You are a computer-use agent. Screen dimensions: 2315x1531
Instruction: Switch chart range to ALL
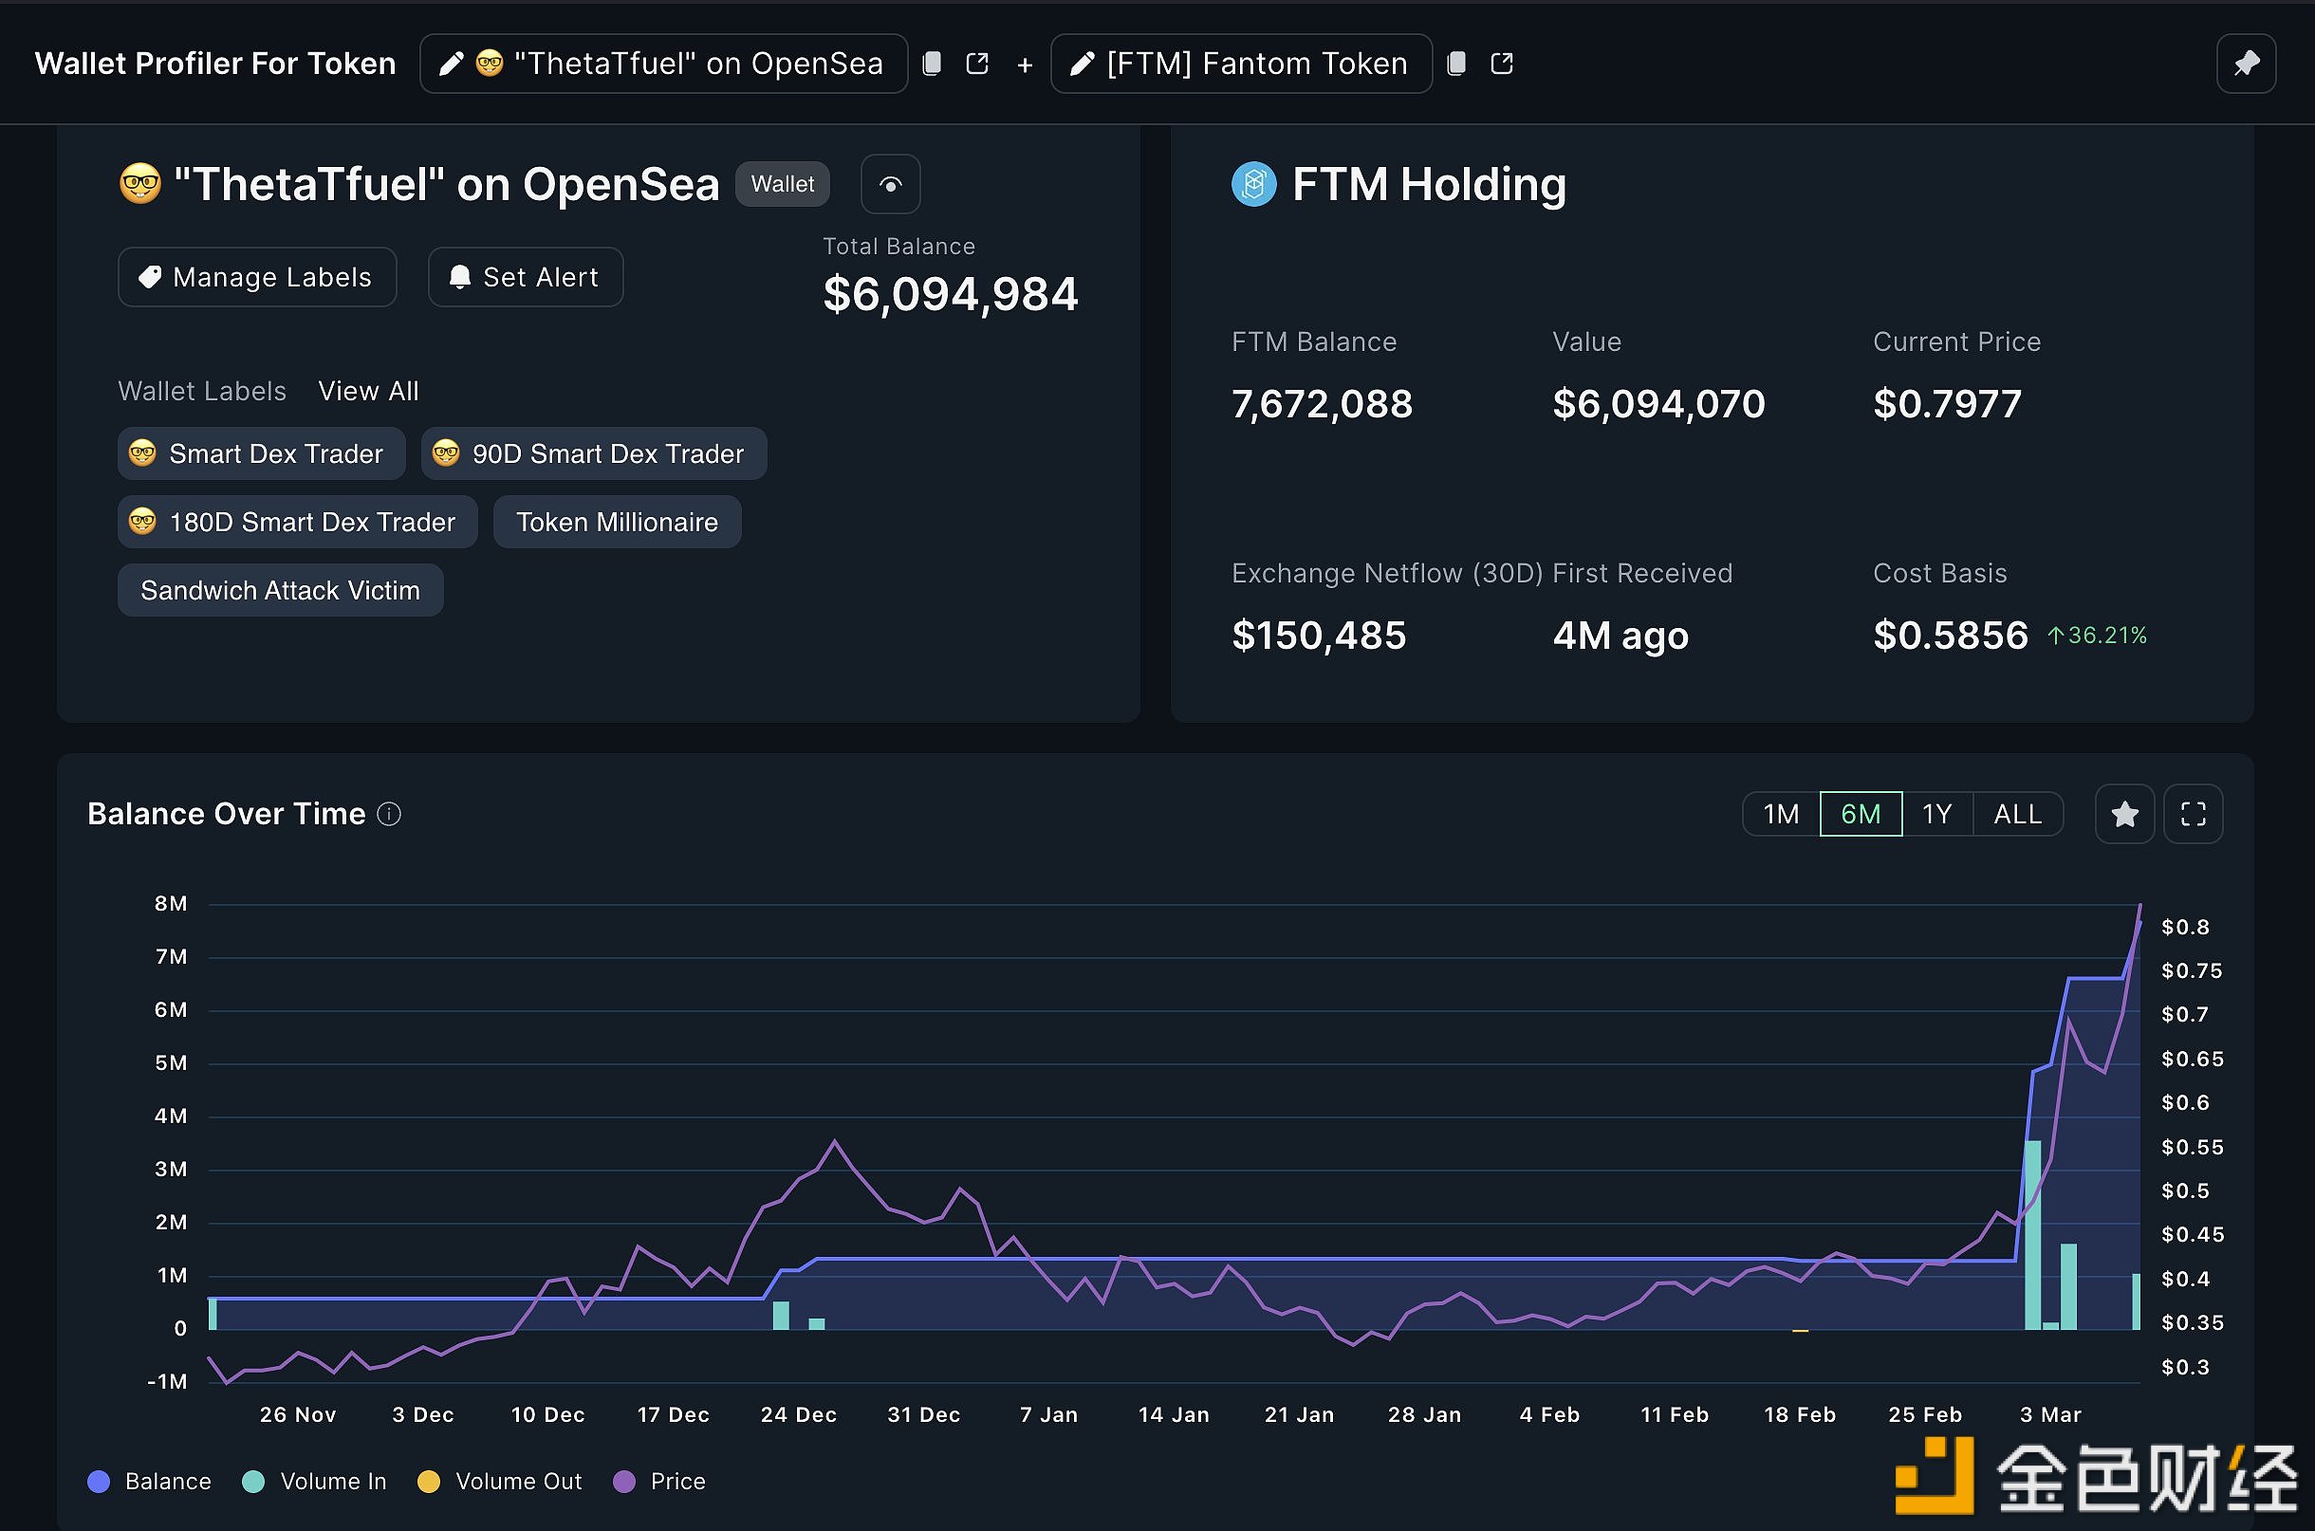[x=2017, y=813]
